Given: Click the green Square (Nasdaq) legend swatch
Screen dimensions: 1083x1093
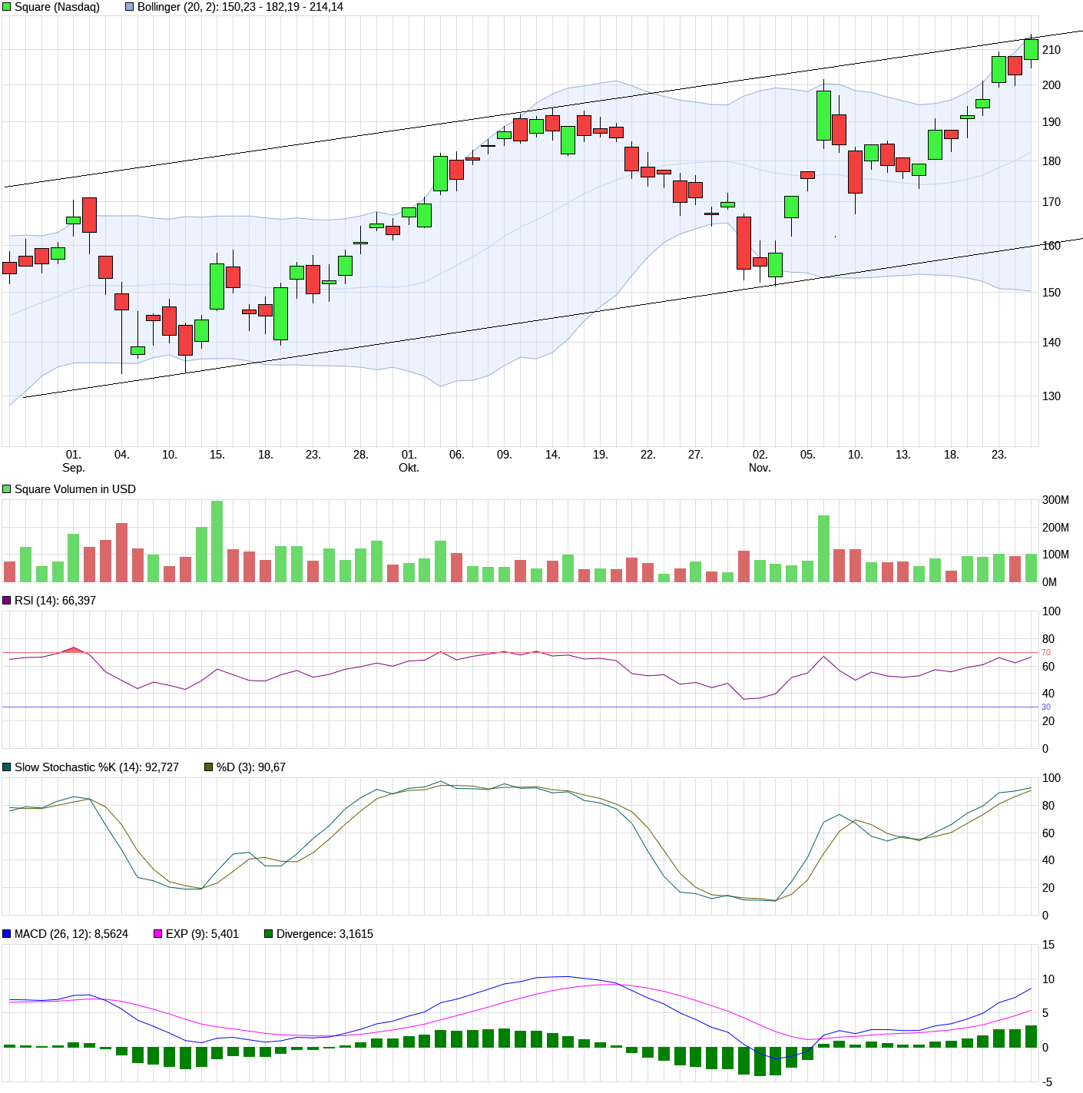Looking at the screenshot, I should [x=7, y=7].
